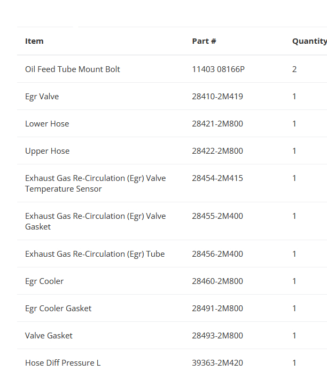Screen dimensions: 327x387
Task: Select Egr Valve Gasket item
Action: point(95,222)
